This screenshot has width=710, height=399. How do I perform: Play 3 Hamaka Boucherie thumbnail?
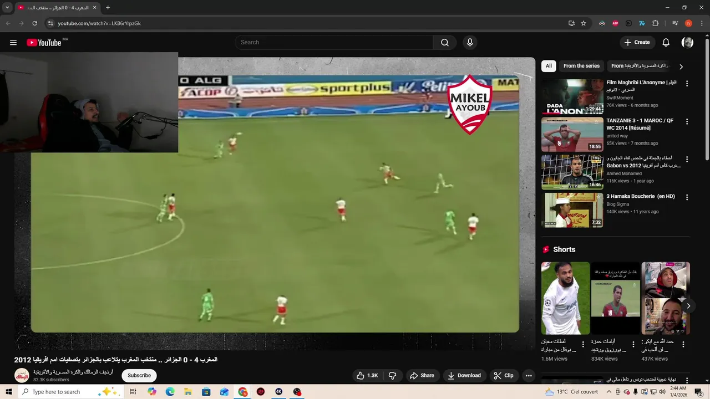[x=572, y=210]
